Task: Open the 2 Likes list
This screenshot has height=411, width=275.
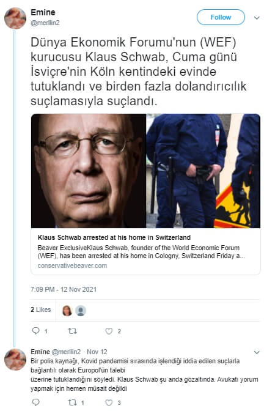Action: click(x=40, y=309)
